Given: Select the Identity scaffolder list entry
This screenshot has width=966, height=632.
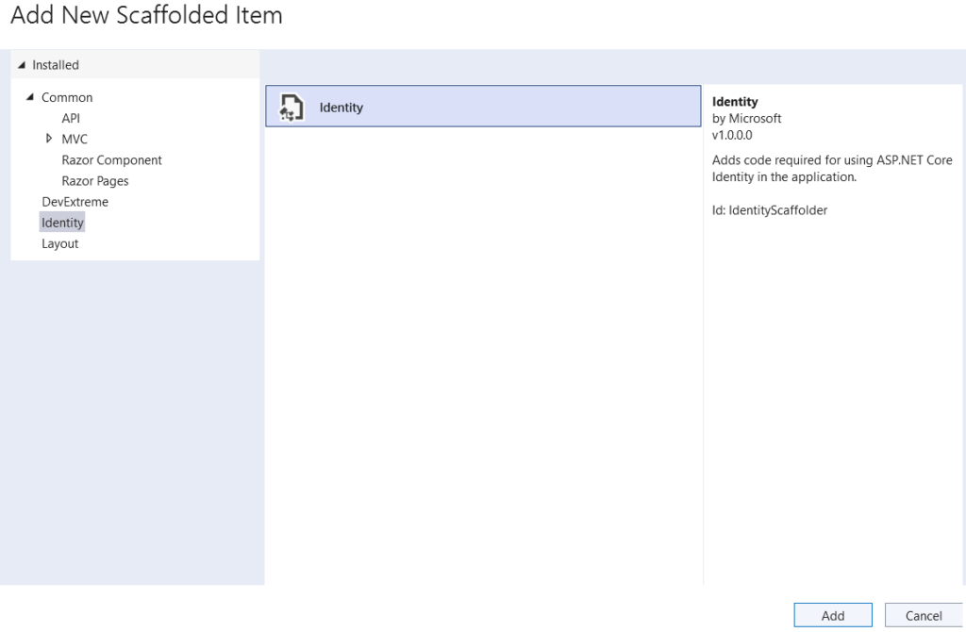Looking at the screenshot, I should click(483, 107).
